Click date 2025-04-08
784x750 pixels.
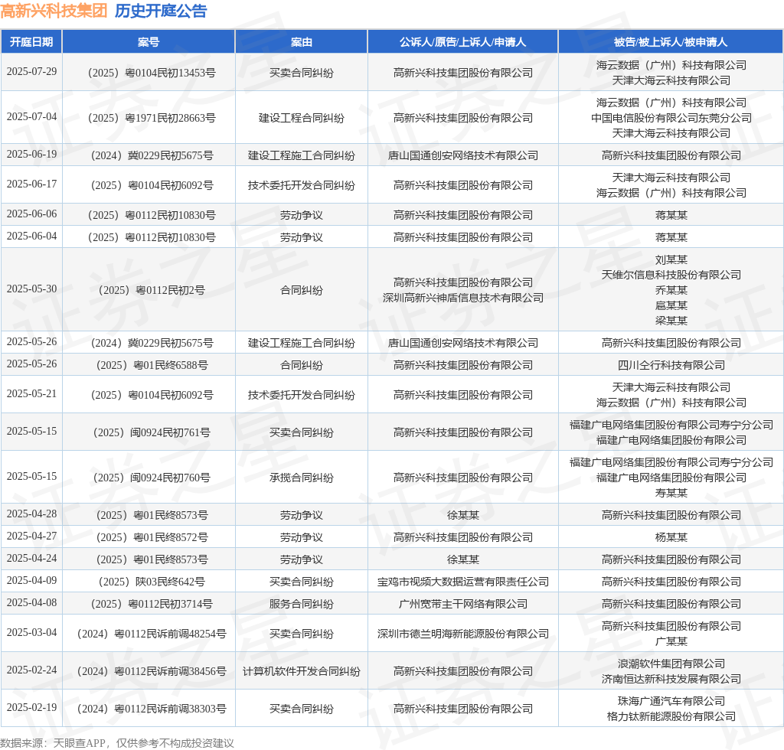click(x=31, y=602)
